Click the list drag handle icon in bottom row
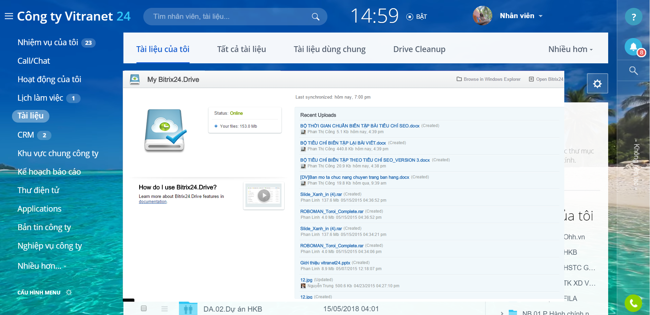This screenshot has width=650, height=315. pos(165,309)
